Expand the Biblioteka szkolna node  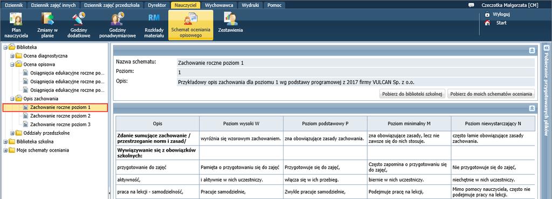pos(5,142)
